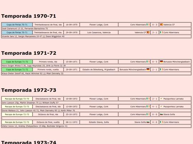The width and height of the screenshot is (193, 144).
Task: Click scorers line starting 'Donie Wallace 21'
Action: (96, 111)
